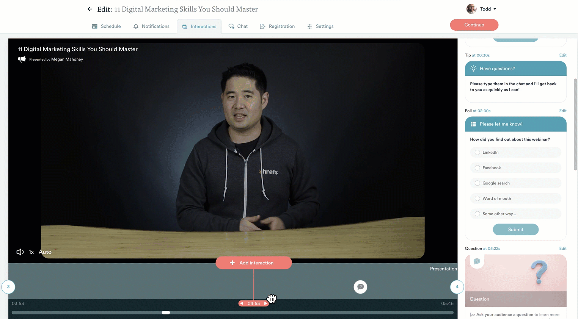
Task: Click the sliders icon on the Settings tab
Action: click(309, 26)
